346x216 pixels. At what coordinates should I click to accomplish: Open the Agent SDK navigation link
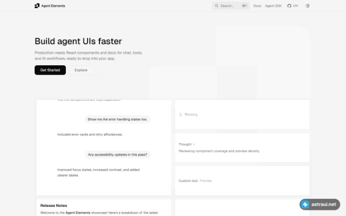(274, 6)
